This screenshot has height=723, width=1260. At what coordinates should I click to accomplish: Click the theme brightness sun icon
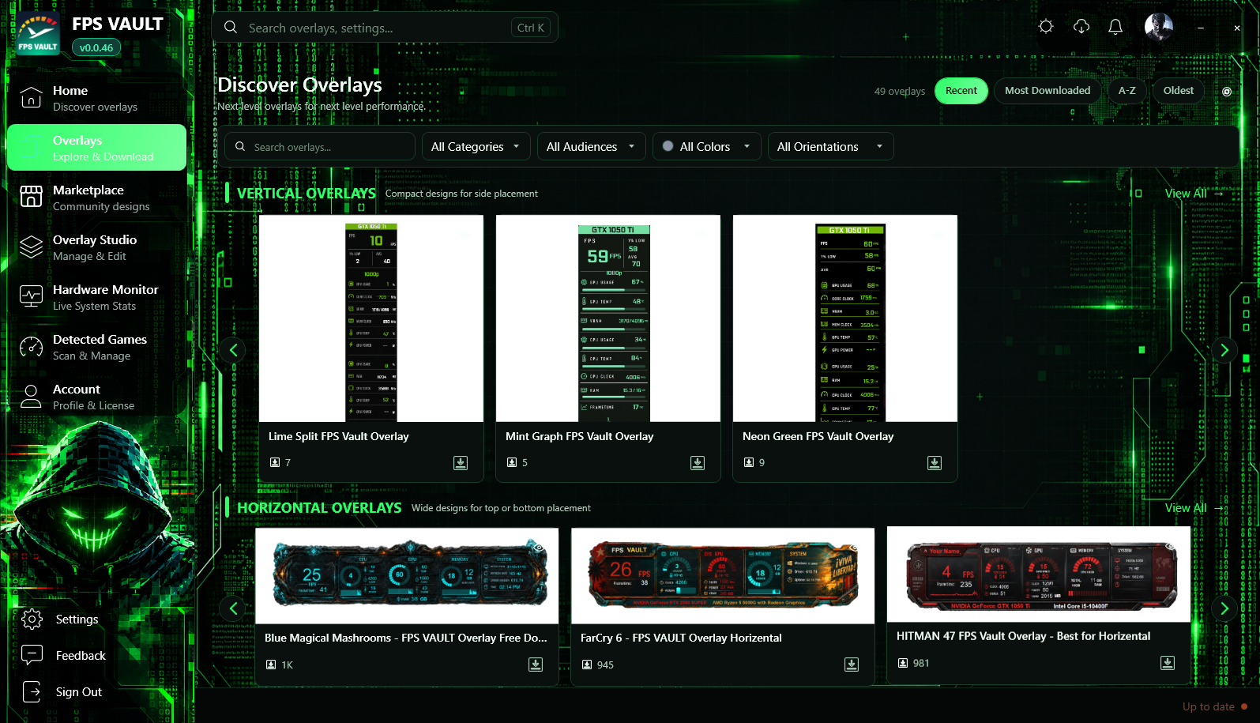[x=1046, y=27]
